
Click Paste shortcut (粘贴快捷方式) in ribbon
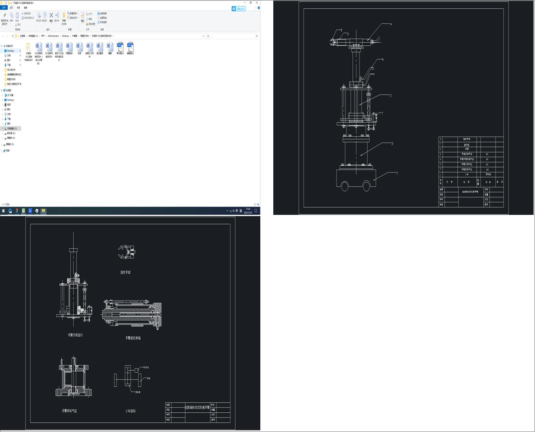(28, 18)
